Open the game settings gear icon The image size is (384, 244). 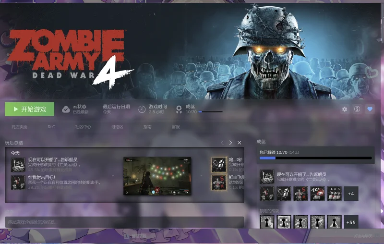click(345, 109)
